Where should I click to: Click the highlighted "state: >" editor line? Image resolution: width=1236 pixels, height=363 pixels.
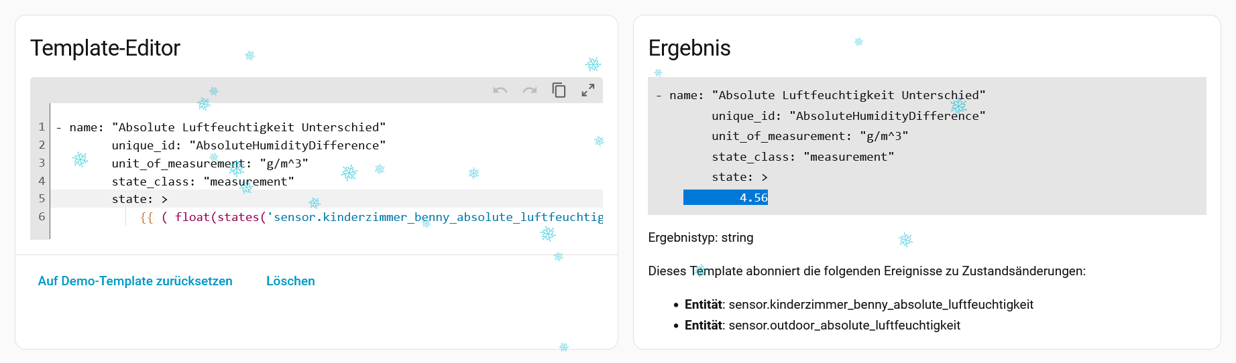[139, 199]
